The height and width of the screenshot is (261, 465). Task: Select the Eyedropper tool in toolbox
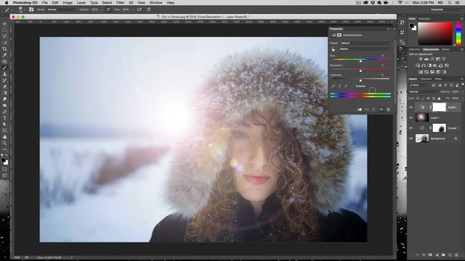click(5, 55)
